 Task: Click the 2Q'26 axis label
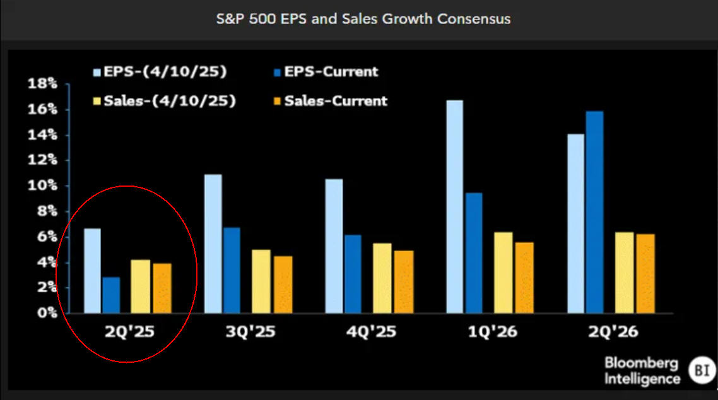coord(613,331)
